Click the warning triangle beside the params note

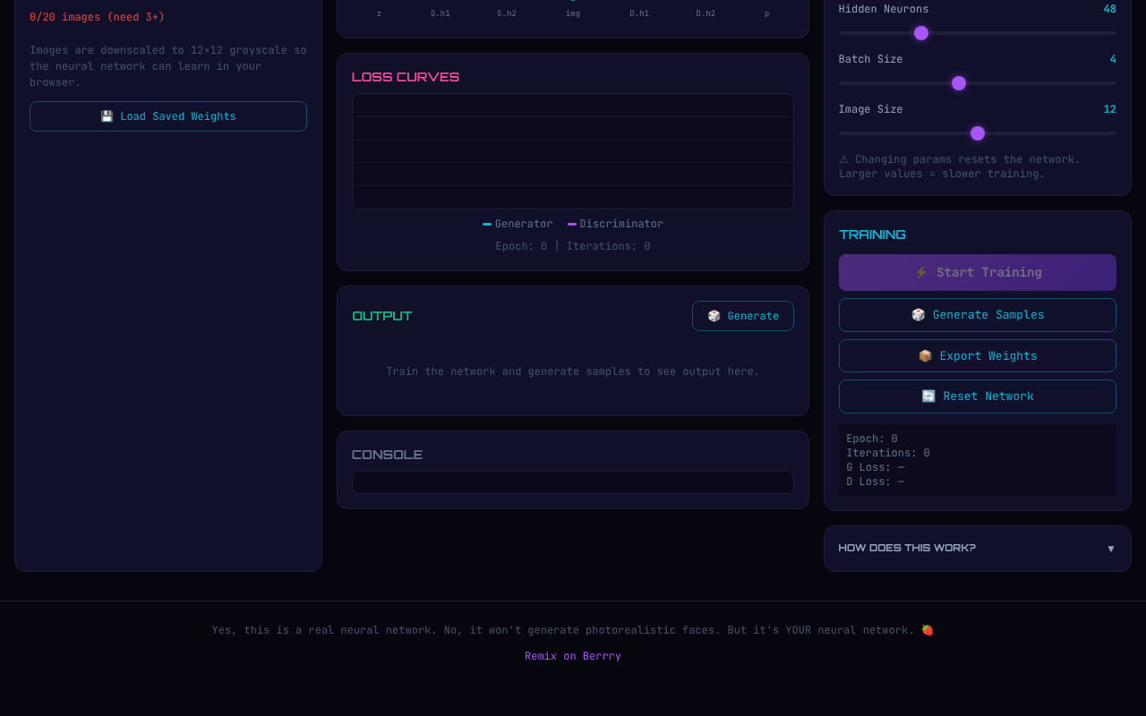[842, 158]
